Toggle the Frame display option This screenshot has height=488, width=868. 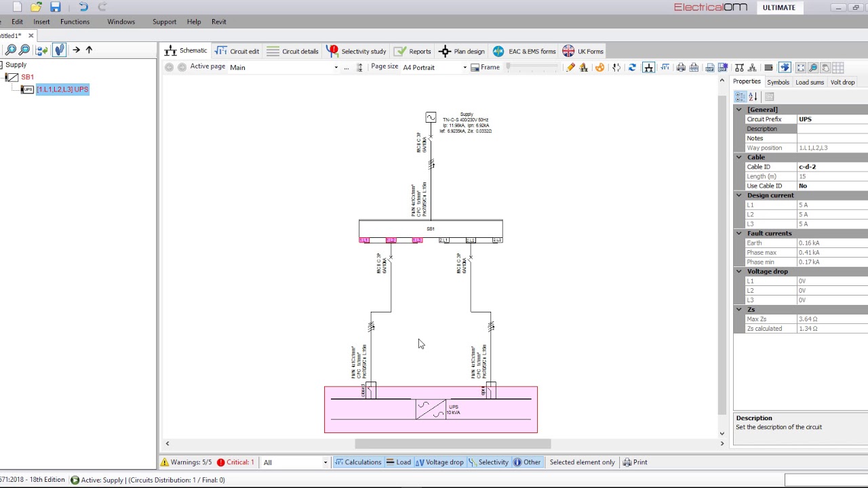[x=485, y=67]
